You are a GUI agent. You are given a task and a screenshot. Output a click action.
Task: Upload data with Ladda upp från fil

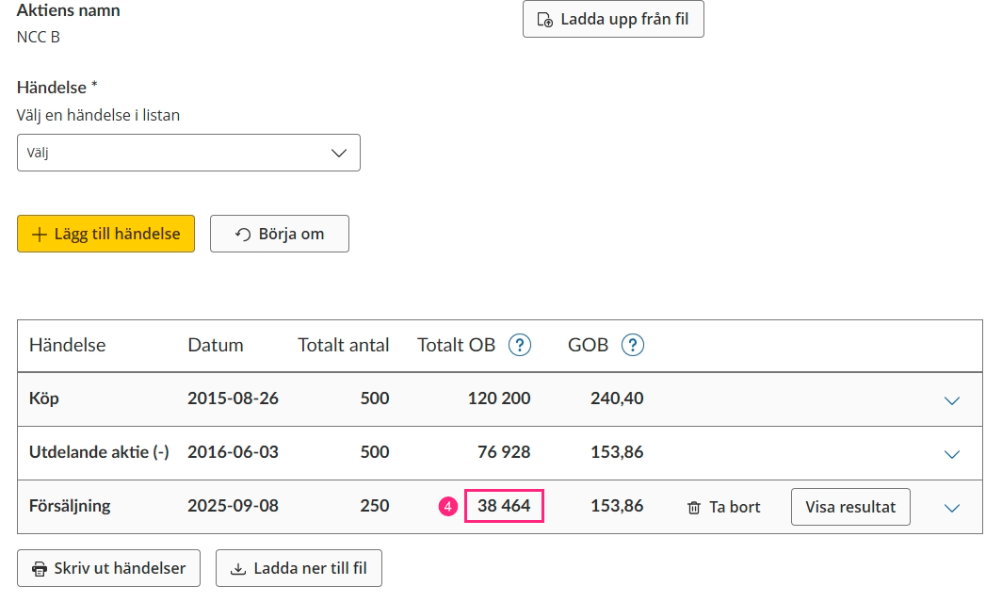coord(613,19)
